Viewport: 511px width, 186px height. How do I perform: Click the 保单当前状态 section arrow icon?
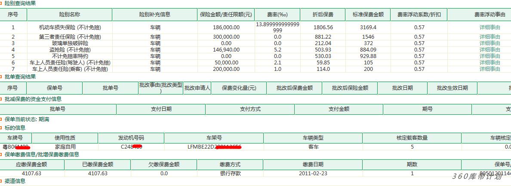pos(1,120)
